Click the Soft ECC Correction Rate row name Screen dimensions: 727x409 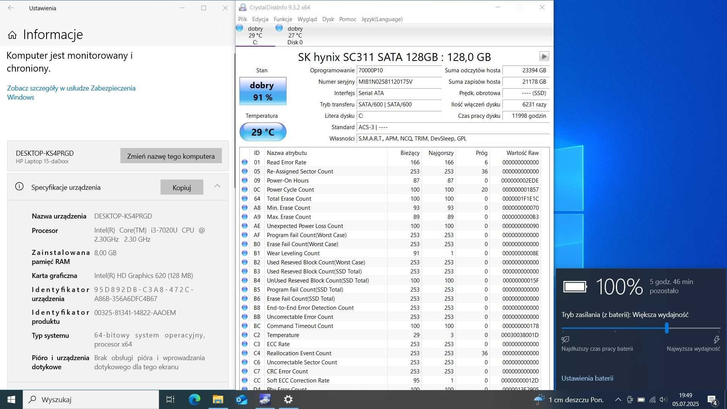coord(298,380)
